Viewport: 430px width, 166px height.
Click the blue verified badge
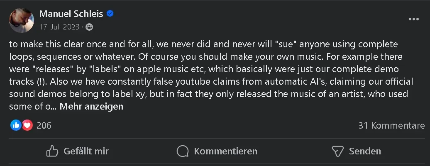pos(110,14)
